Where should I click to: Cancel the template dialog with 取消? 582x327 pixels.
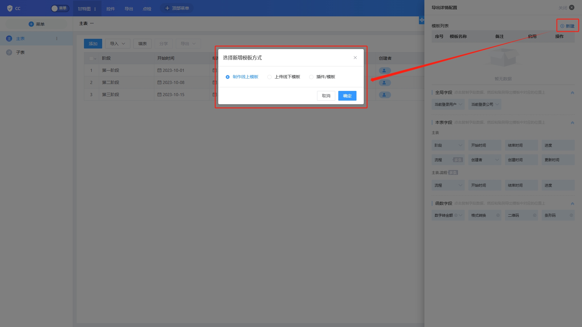point(326,96)
